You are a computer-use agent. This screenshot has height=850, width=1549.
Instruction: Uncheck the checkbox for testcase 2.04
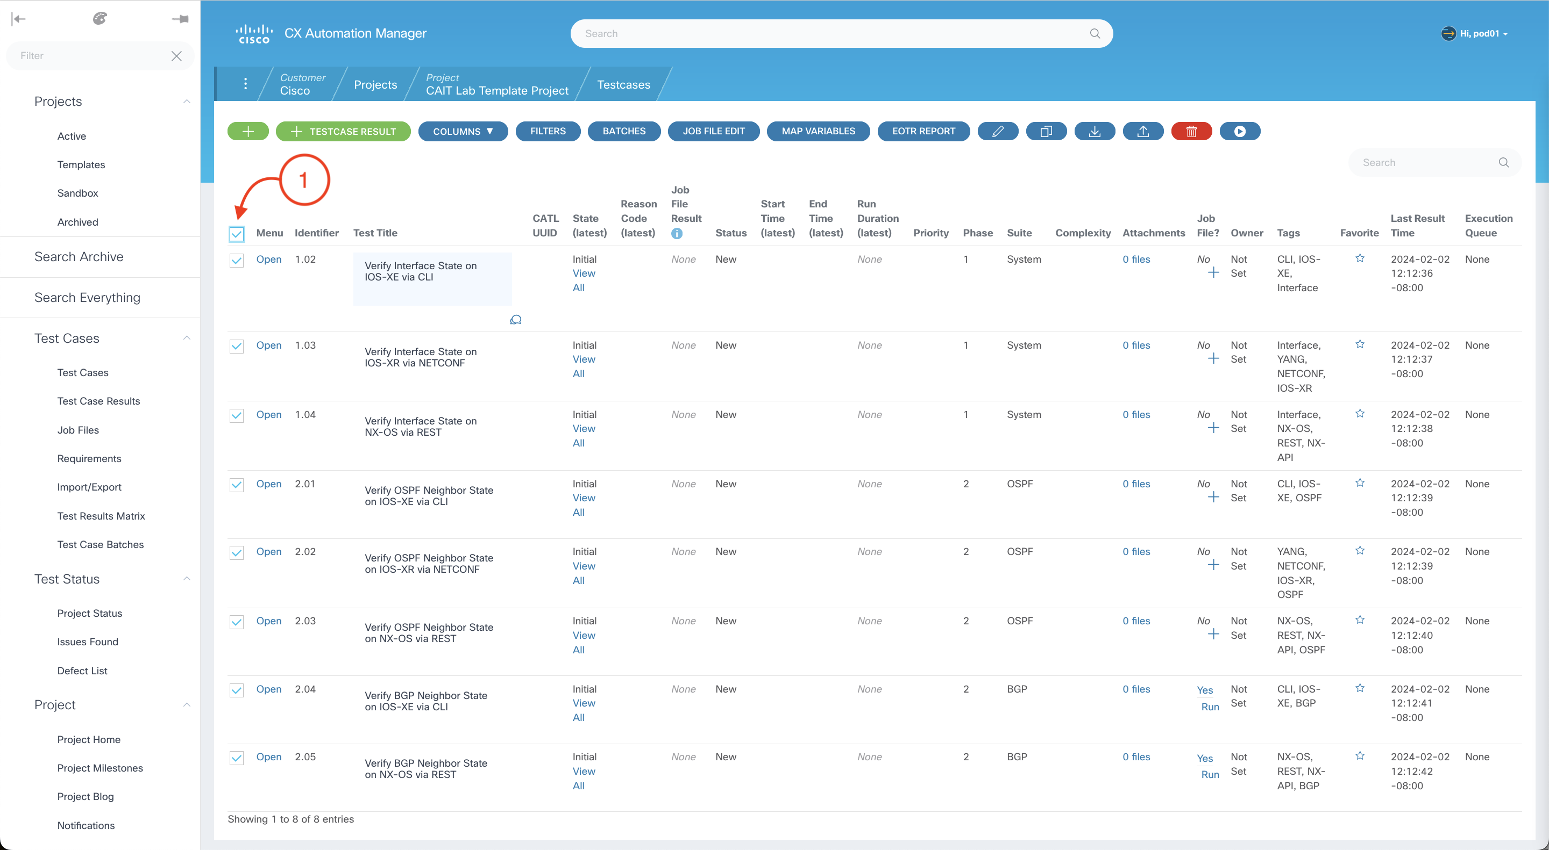click(x=236, y=689)
